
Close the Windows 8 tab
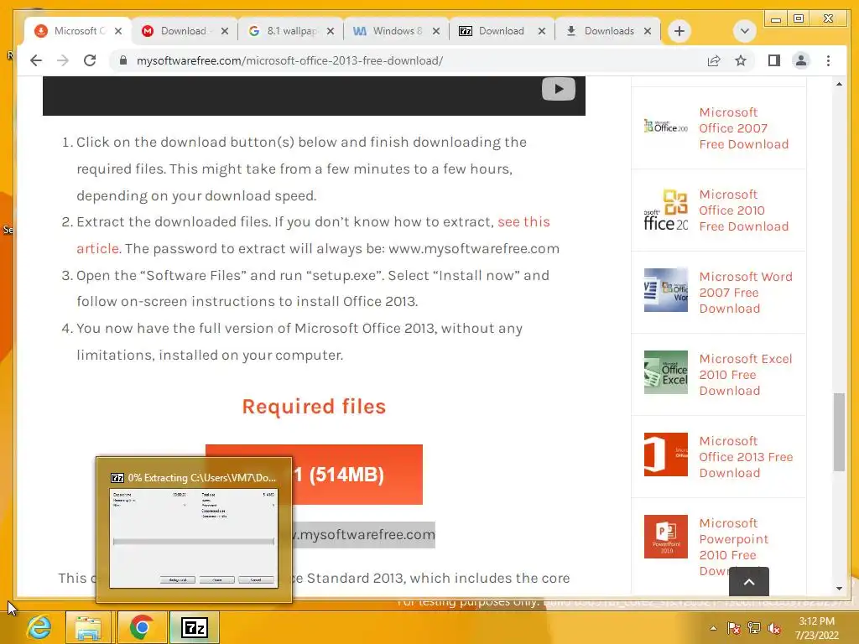pyautogui.click(x=436, y=31)
